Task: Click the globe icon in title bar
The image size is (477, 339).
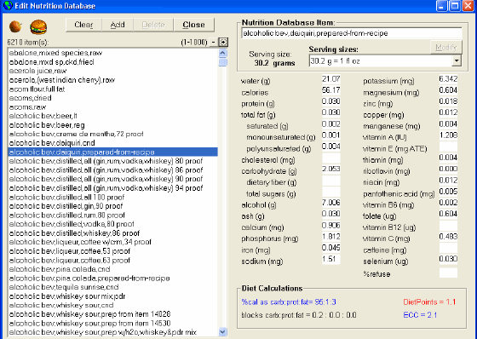Action: point(8,5)
